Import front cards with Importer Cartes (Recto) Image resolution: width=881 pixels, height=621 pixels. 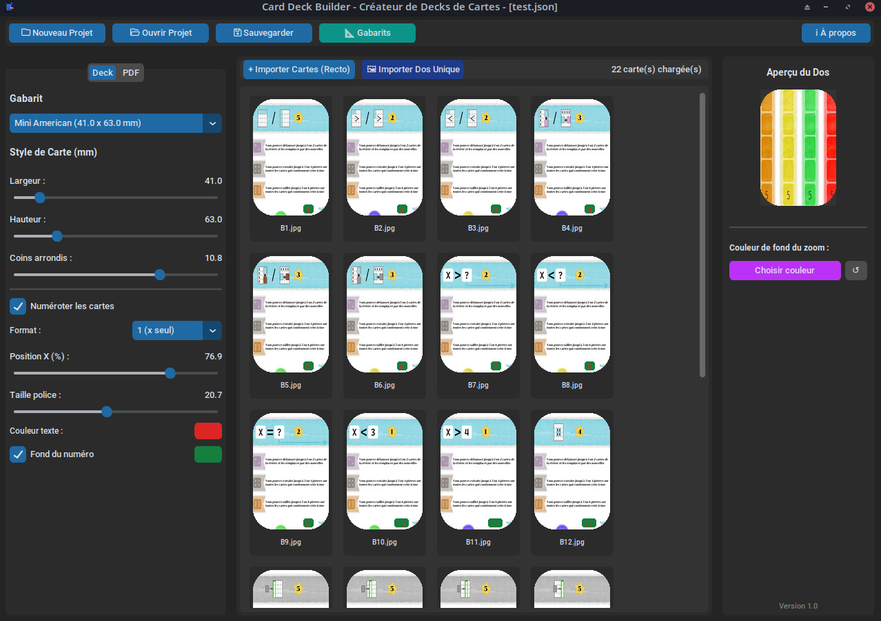pos(299,70)
